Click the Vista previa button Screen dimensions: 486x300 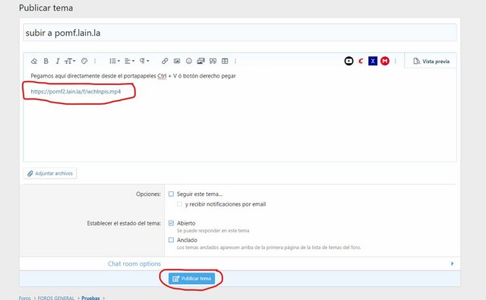coord(431,61)
